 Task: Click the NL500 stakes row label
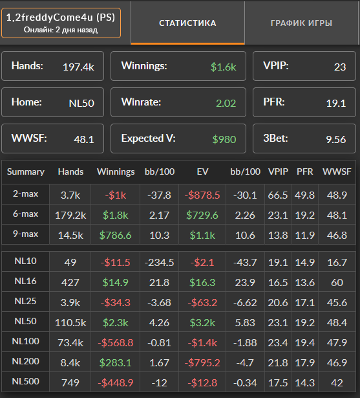click(x=26, y=382)
